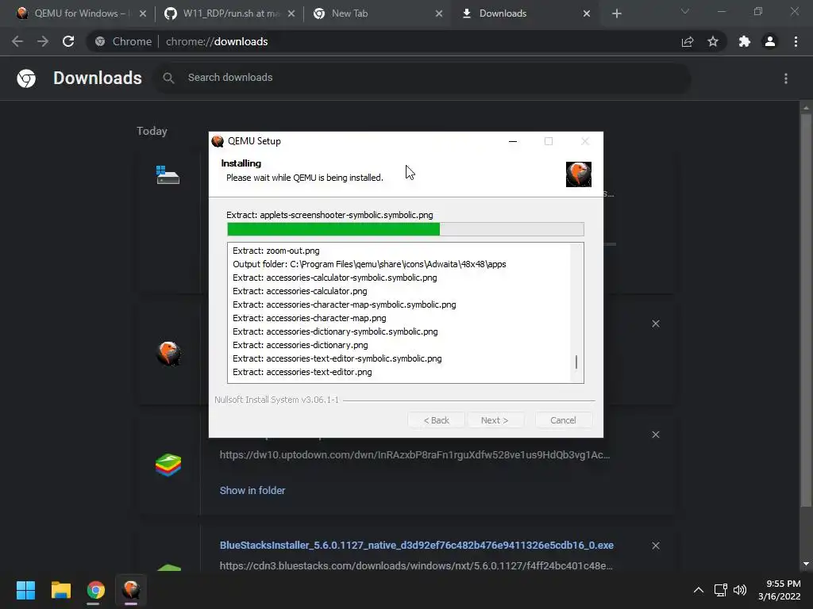Click the Cancel button in QEMU Setup
This screenshot has width=813, height=609.
click(563, 420)
